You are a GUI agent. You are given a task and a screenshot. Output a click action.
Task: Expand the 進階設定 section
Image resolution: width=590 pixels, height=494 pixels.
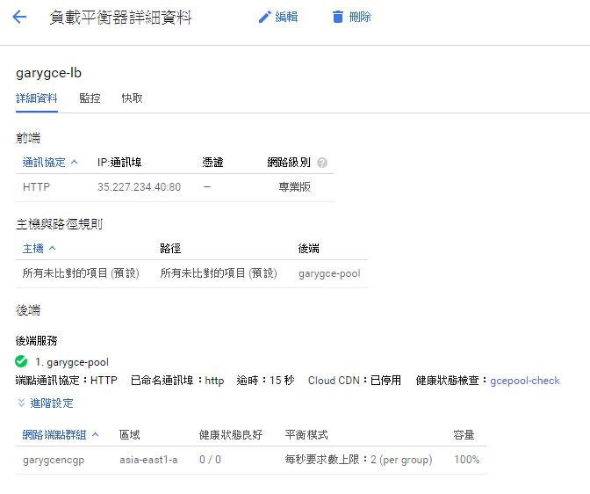click(x=52, y=403)
